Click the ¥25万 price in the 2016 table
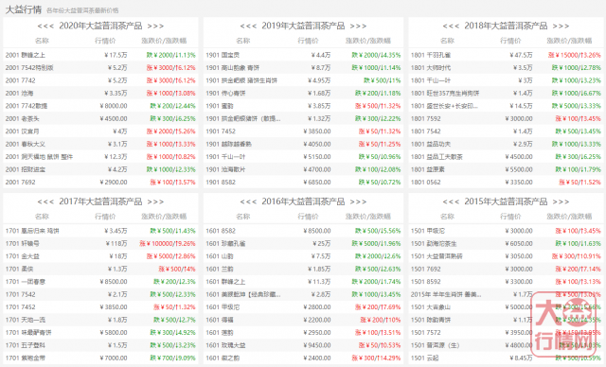The image size is (606, 367). pos(322,243)
